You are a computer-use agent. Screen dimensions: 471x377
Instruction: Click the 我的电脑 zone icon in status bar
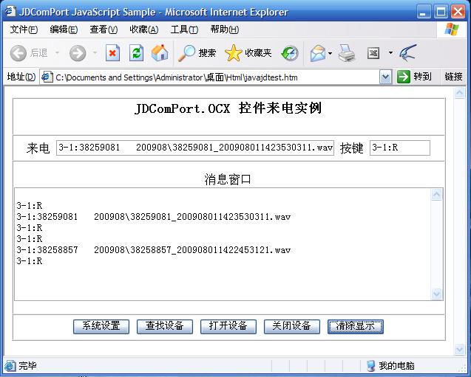371,366
